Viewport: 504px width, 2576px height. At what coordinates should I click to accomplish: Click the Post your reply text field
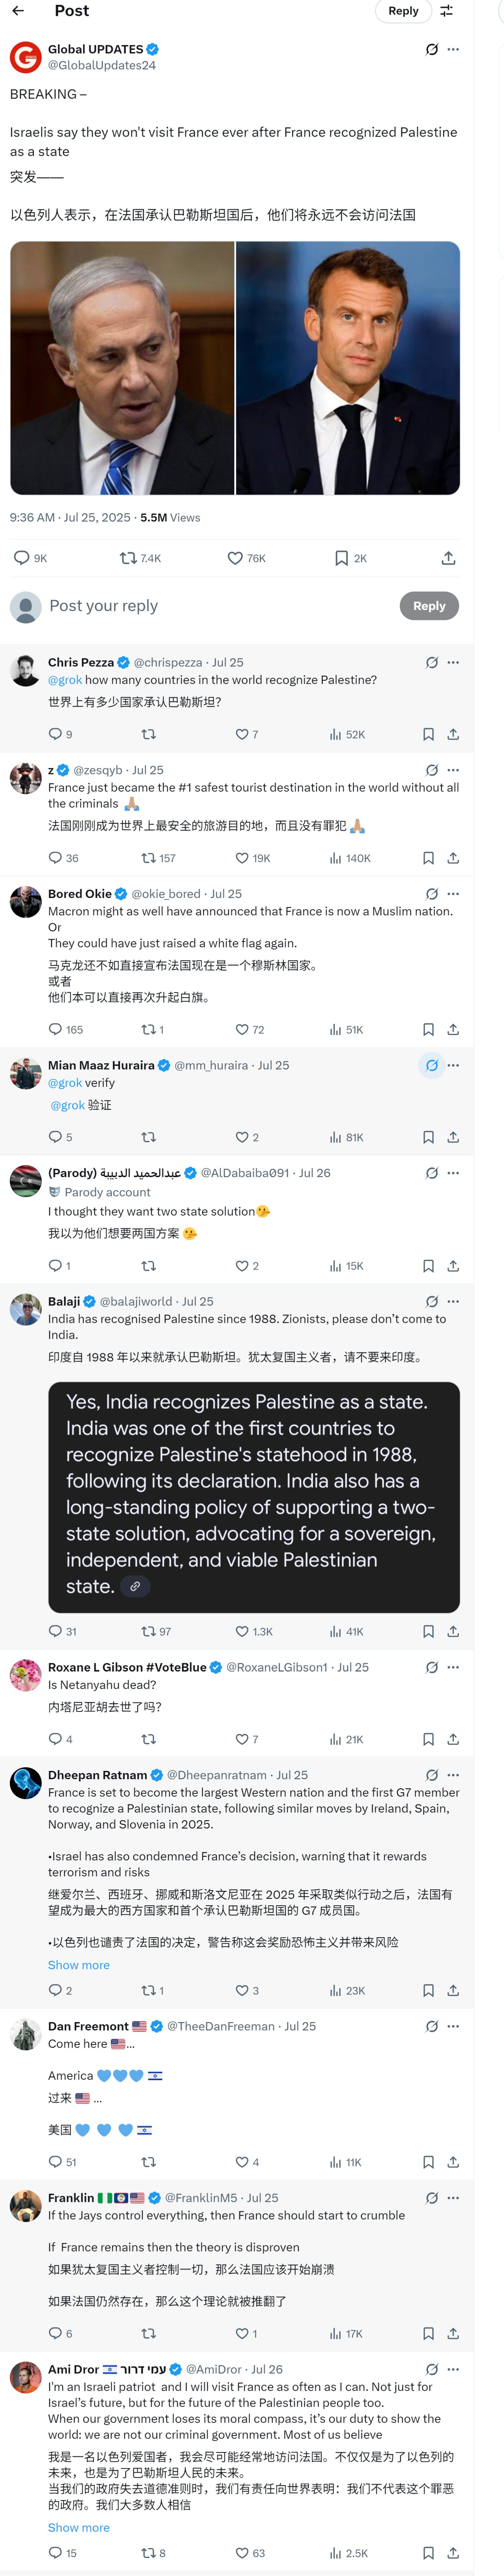pyautogui.click(x=199, y=606)
